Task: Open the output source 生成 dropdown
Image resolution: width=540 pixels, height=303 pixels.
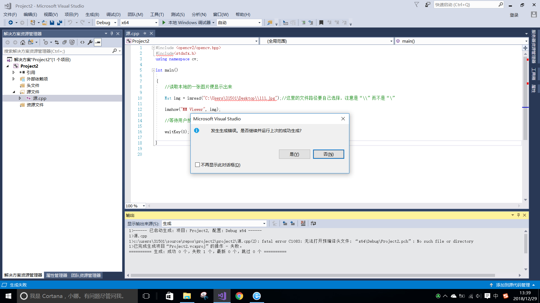Action: coord(214,223)
